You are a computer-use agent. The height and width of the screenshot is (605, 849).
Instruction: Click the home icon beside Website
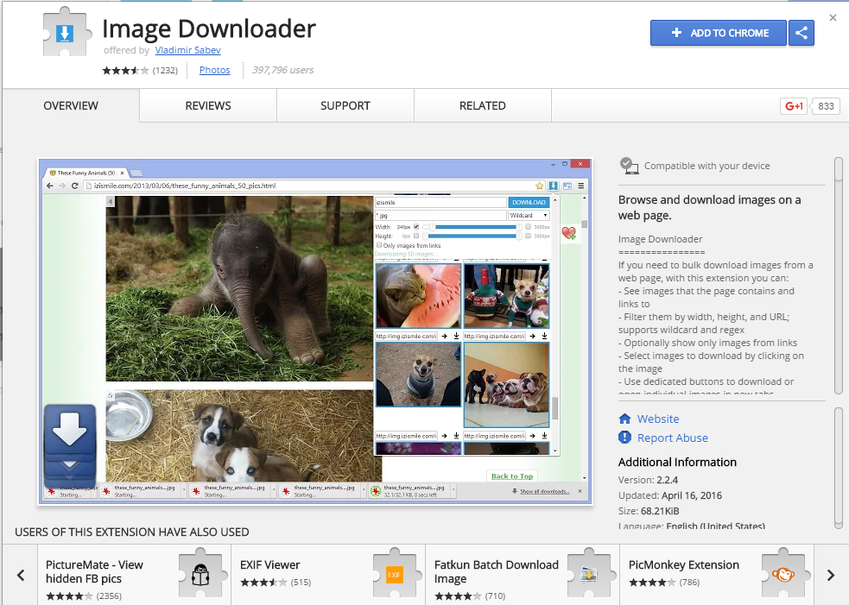pyautogui.click(x=624, y=419)
